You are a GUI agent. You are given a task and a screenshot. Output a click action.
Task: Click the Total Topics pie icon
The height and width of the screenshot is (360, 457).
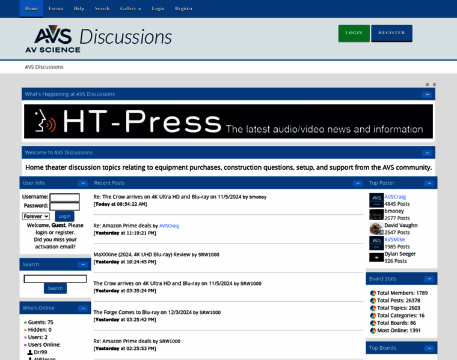(x=373, y=308)
